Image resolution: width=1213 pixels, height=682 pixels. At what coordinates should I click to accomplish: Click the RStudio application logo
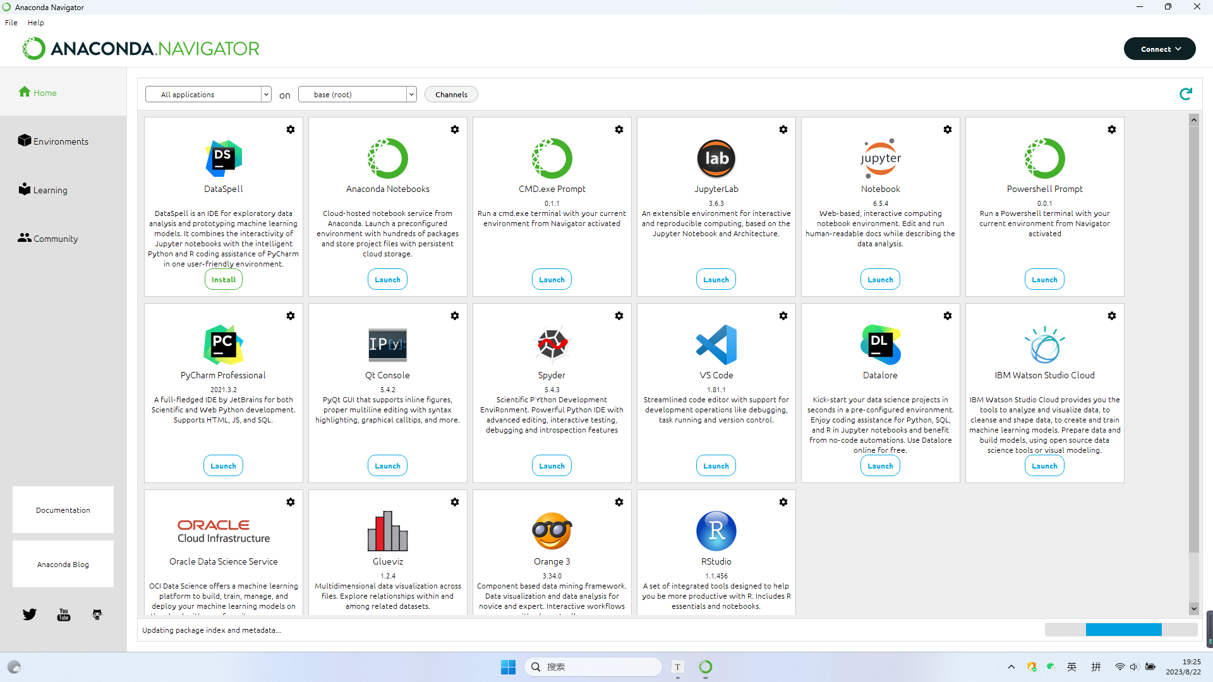pos(716,531)
